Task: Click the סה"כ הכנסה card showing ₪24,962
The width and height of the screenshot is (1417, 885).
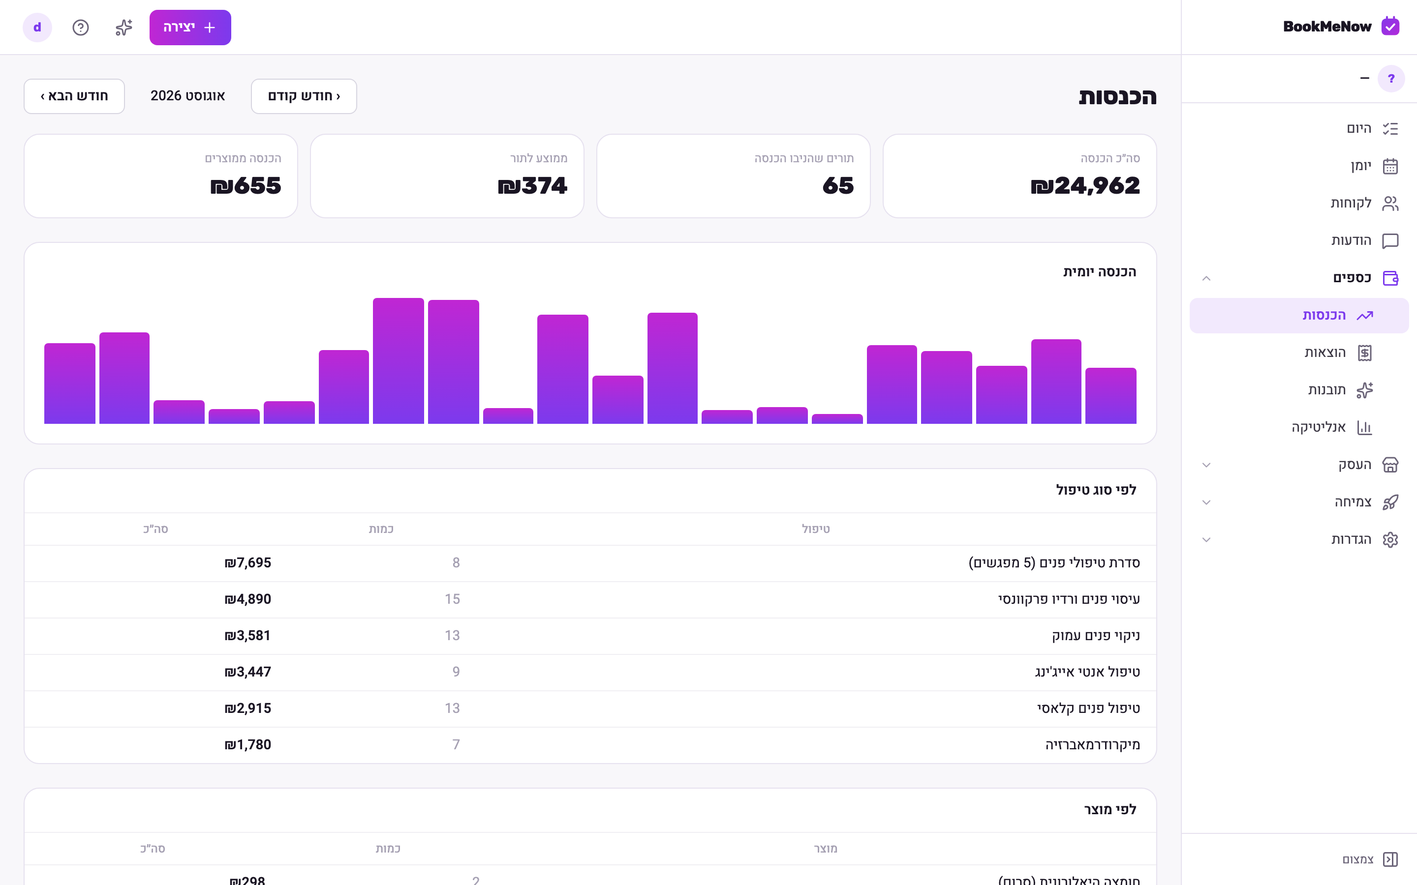Action: 1019,176
